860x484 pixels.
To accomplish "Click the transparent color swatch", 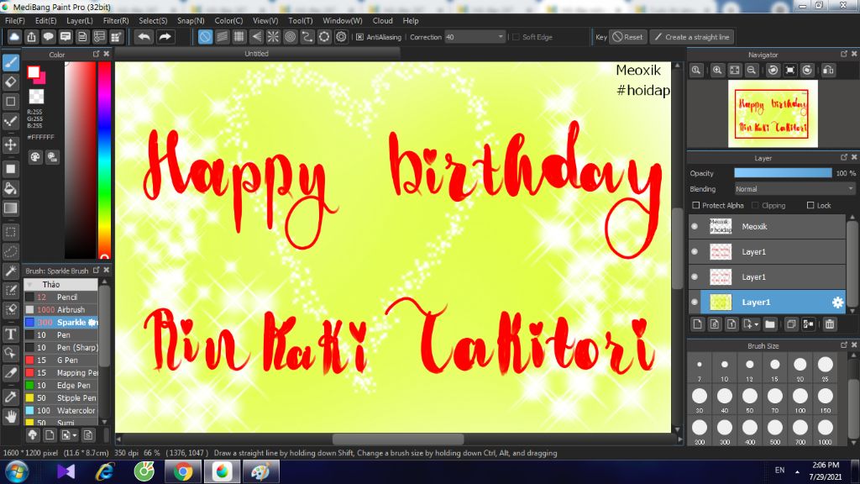I will click(36, 97).
